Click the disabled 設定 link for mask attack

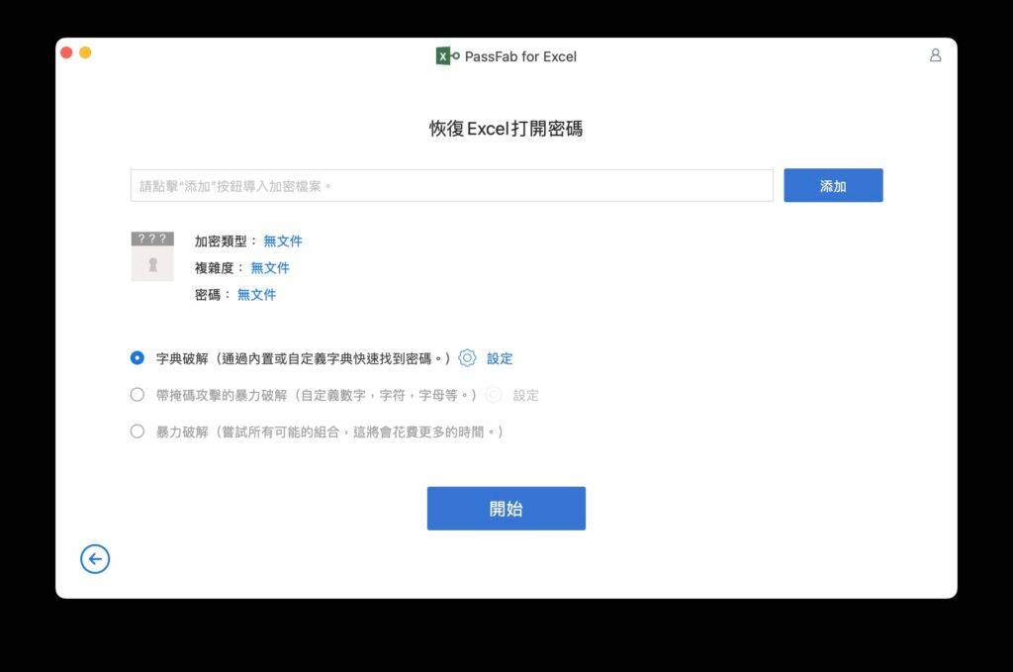click(526, 395)
